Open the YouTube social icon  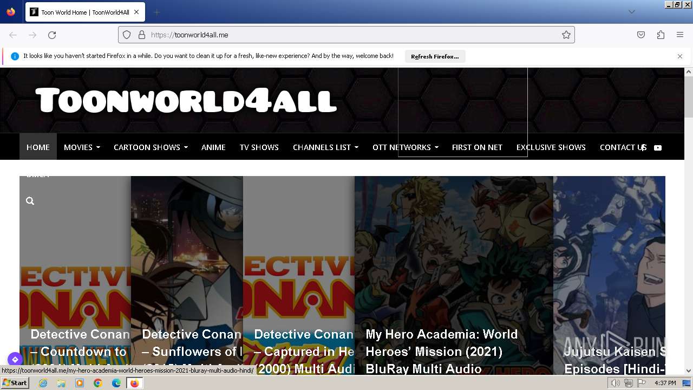click(x=658, y=147)
